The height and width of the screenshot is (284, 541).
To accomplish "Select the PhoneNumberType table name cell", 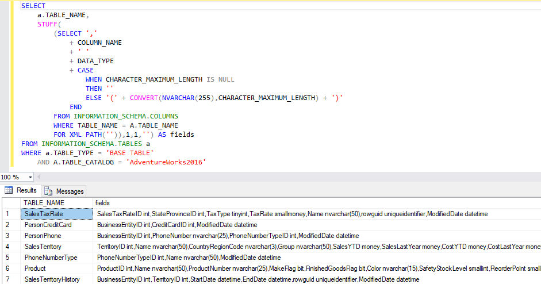I will (56, 258).
